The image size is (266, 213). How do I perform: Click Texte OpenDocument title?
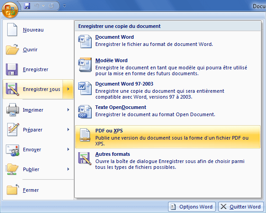tap(120, 107)
